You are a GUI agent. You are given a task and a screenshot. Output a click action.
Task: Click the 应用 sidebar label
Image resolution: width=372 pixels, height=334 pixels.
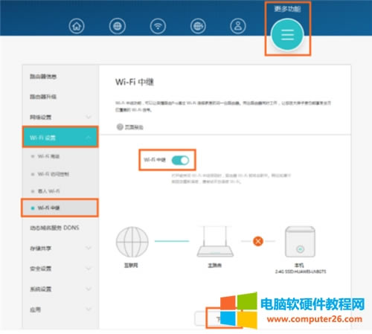(35, 309)
